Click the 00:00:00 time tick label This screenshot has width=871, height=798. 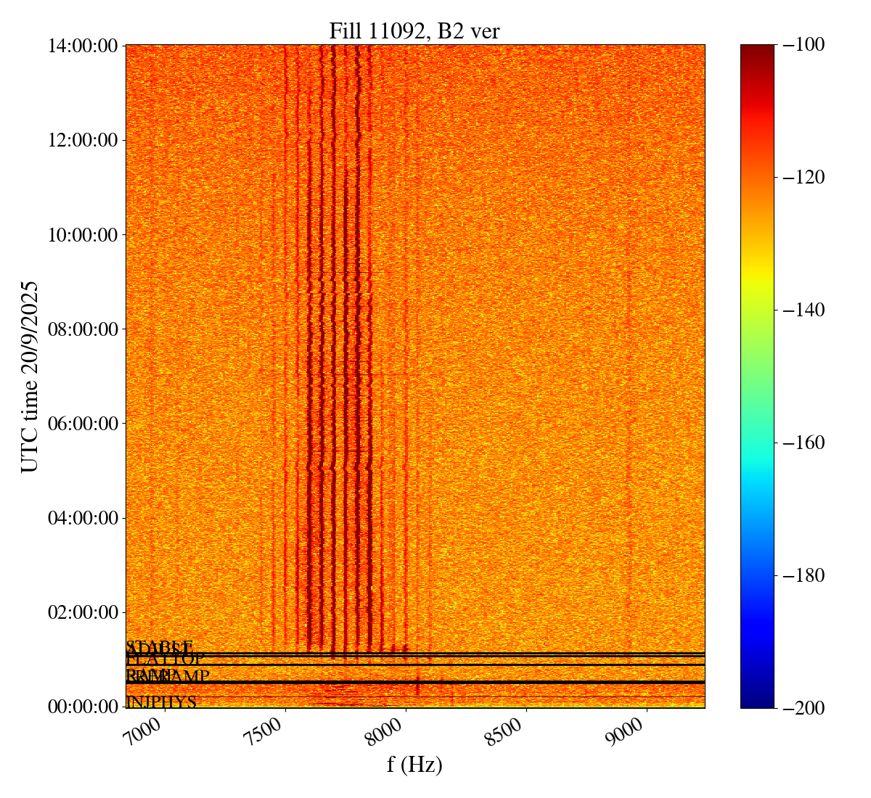pos(83,707)
